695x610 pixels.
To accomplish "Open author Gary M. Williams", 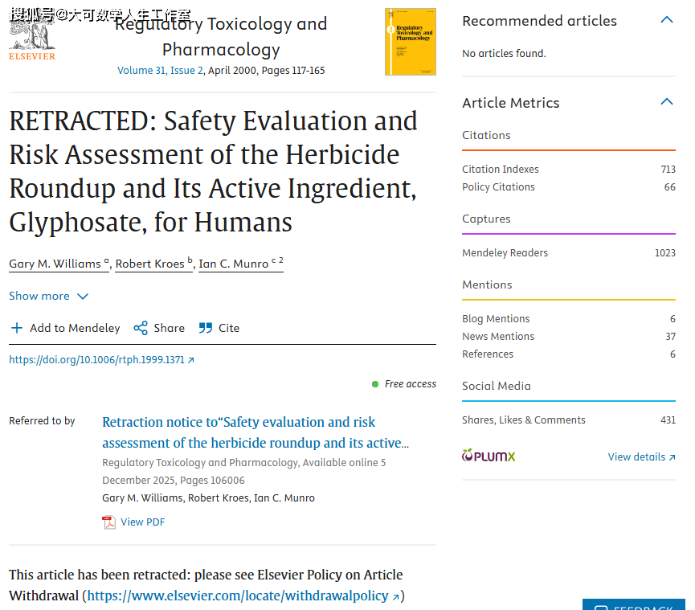I will [x=55, y=264].
